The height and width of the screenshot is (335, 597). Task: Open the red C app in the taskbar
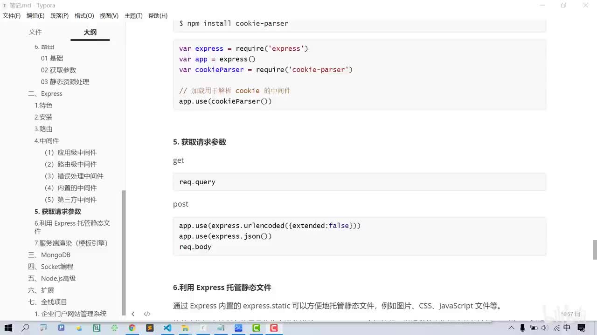click(x=274, y=328)
